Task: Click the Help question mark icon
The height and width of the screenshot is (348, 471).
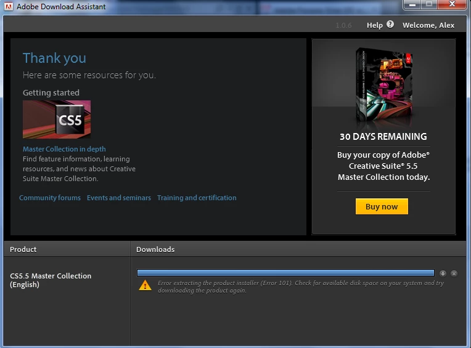Action: click(390, 24)
